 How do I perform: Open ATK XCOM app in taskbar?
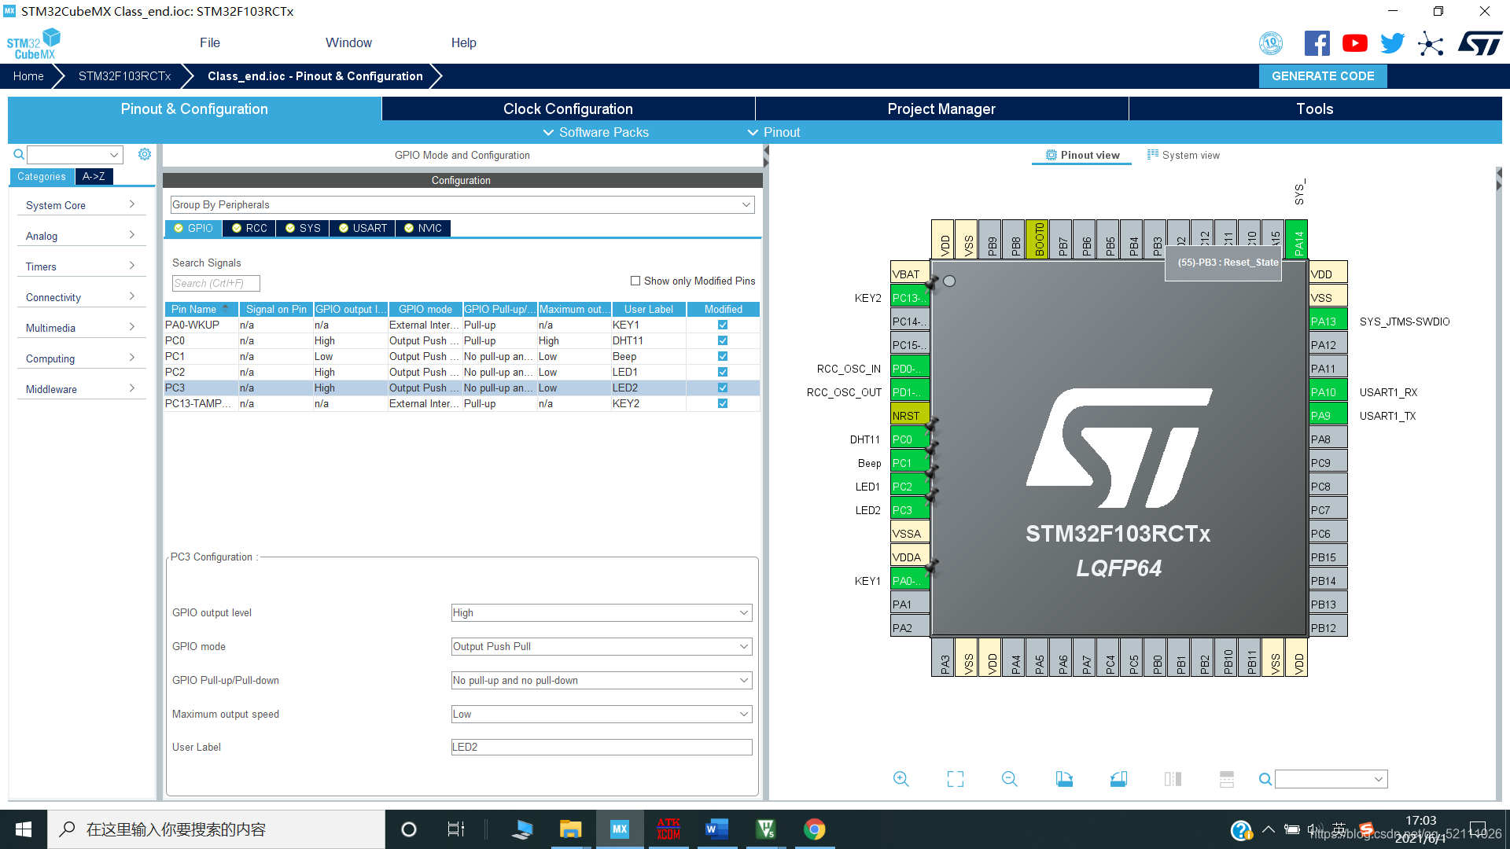click(668, 829)
